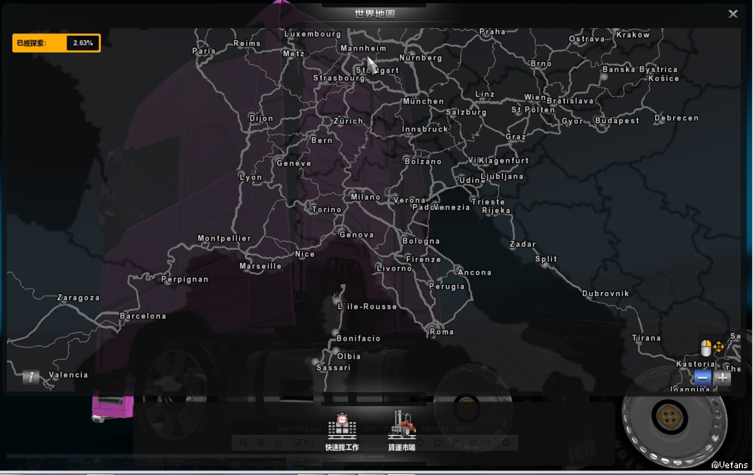Pick Metz on the world map
Viewport: 754px width, 475px height.
point(294,54)
